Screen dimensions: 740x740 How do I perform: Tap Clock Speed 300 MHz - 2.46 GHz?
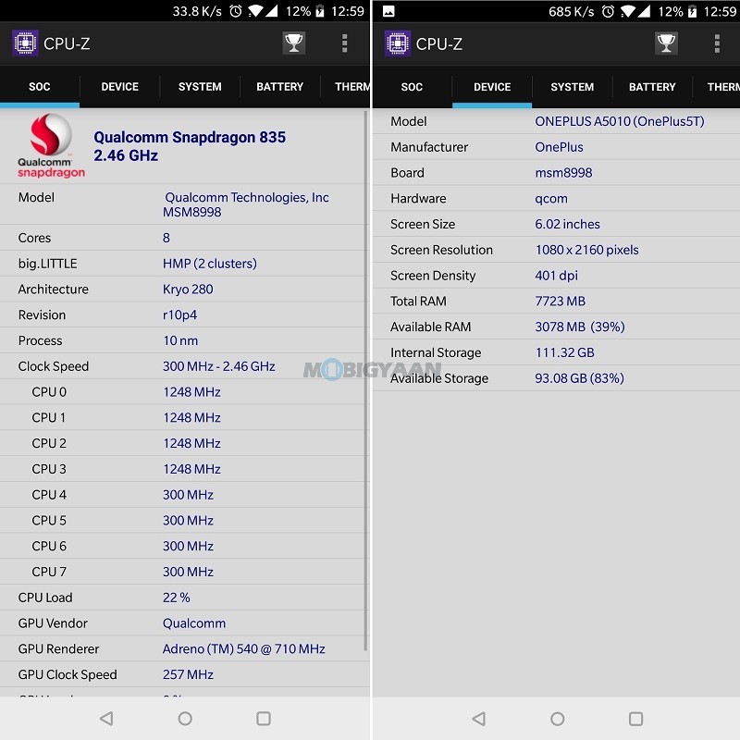tap(219, 366)
